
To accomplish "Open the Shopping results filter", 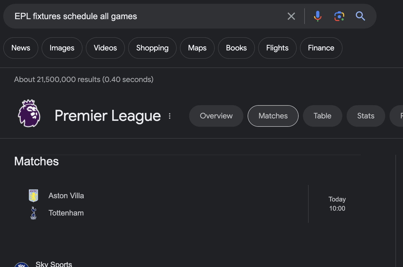I will pos(152,48).
